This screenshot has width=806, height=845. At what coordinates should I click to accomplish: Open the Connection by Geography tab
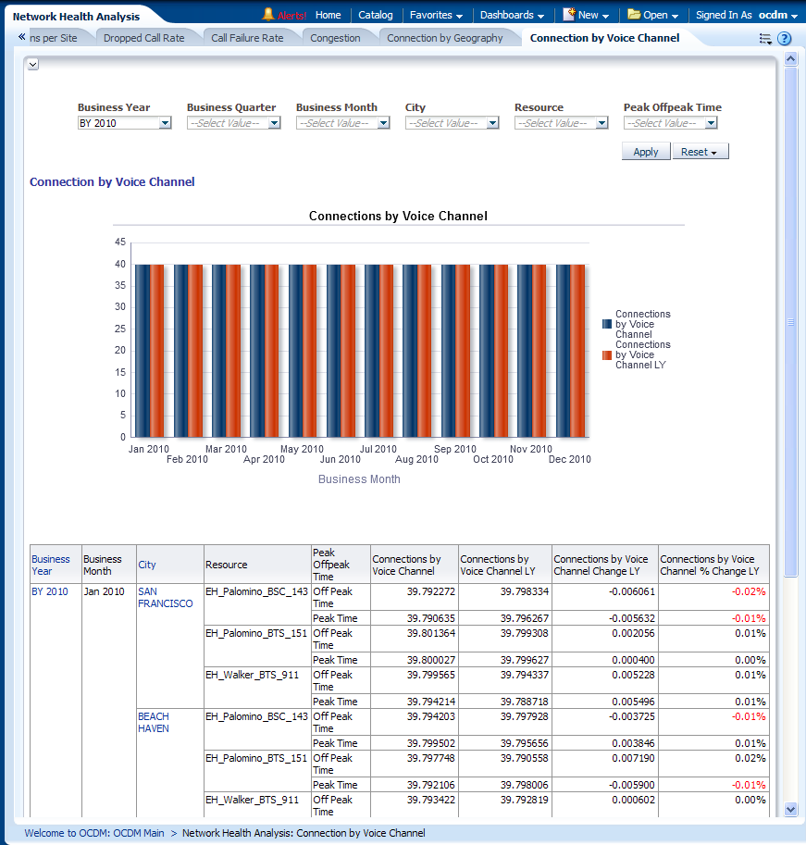click(444, 38)
